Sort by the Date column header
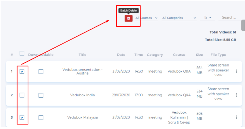The image size is (245, 129). tap(121, 55)
